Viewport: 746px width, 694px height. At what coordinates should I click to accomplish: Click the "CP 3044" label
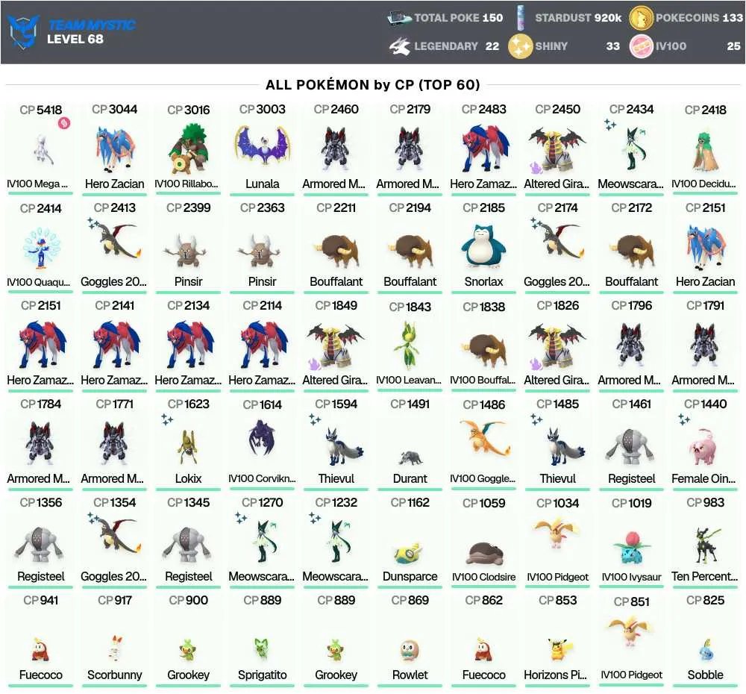[x=115, y=110]
